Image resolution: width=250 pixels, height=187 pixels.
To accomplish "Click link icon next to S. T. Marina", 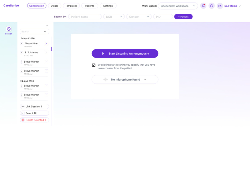I will click(21, 53).
